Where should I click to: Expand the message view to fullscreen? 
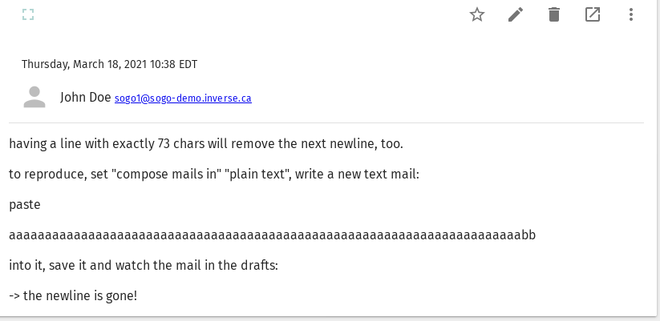(x=28, y=14)
